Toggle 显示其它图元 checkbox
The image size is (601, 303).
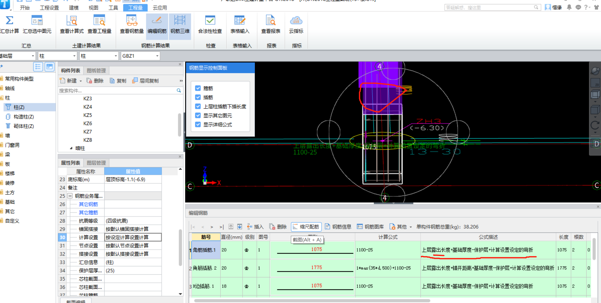(198, 116)
